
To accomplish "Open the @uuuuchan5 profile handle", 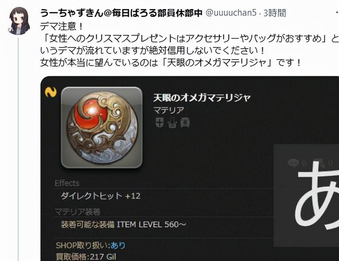I will click(231, 13).
